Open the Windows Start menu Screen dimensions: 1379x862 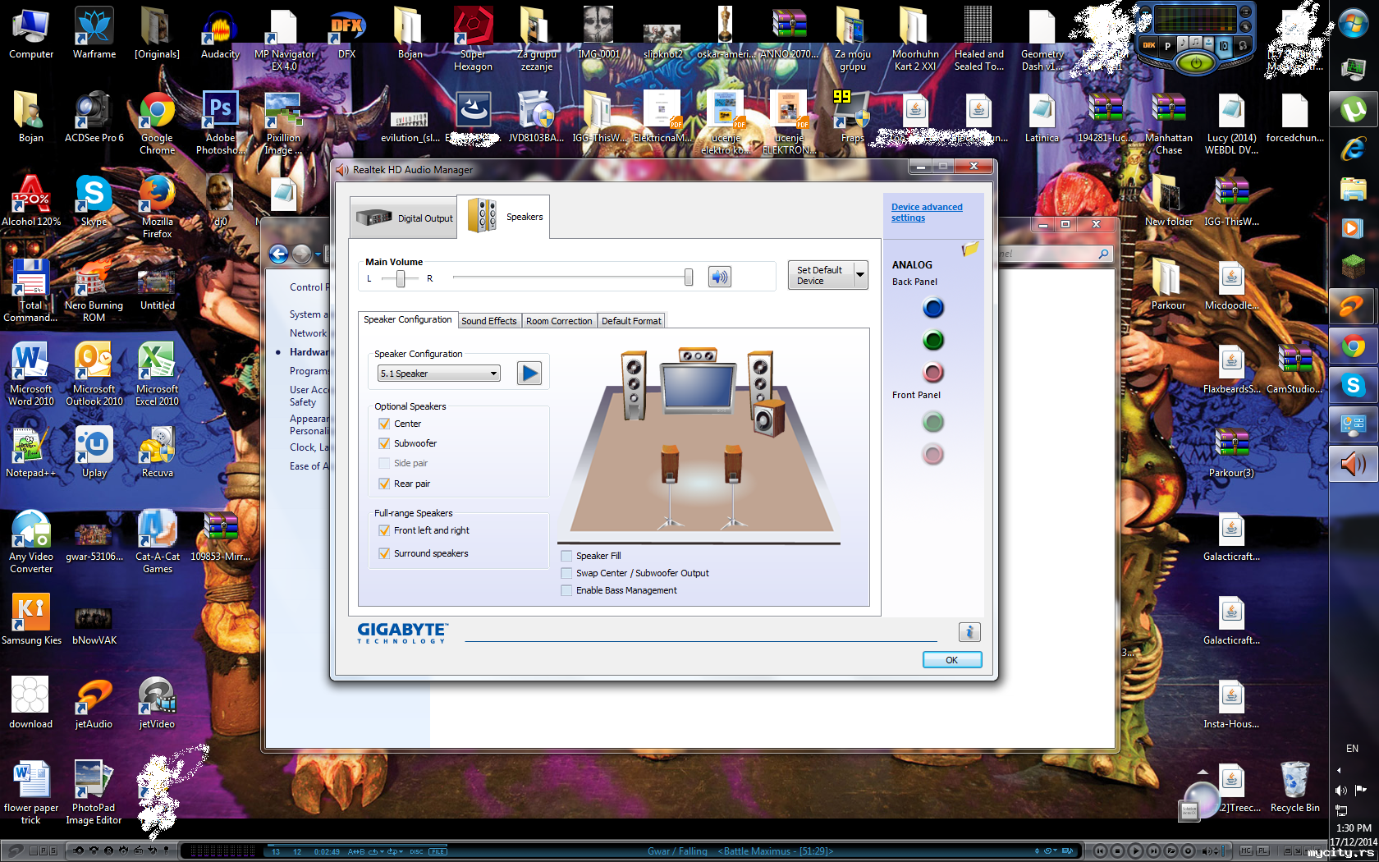pyautogui.click(x=1354, y=24)
